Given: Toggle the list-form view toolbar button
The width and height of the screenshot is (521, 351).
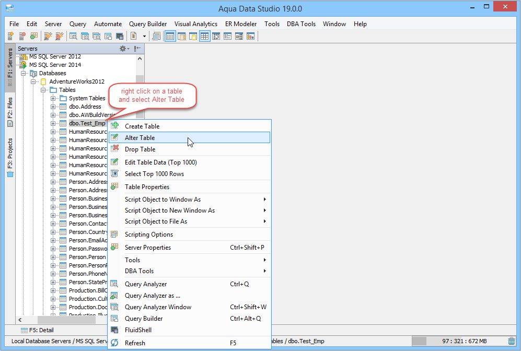Looking at the screenshot, I should coord(228,36).
